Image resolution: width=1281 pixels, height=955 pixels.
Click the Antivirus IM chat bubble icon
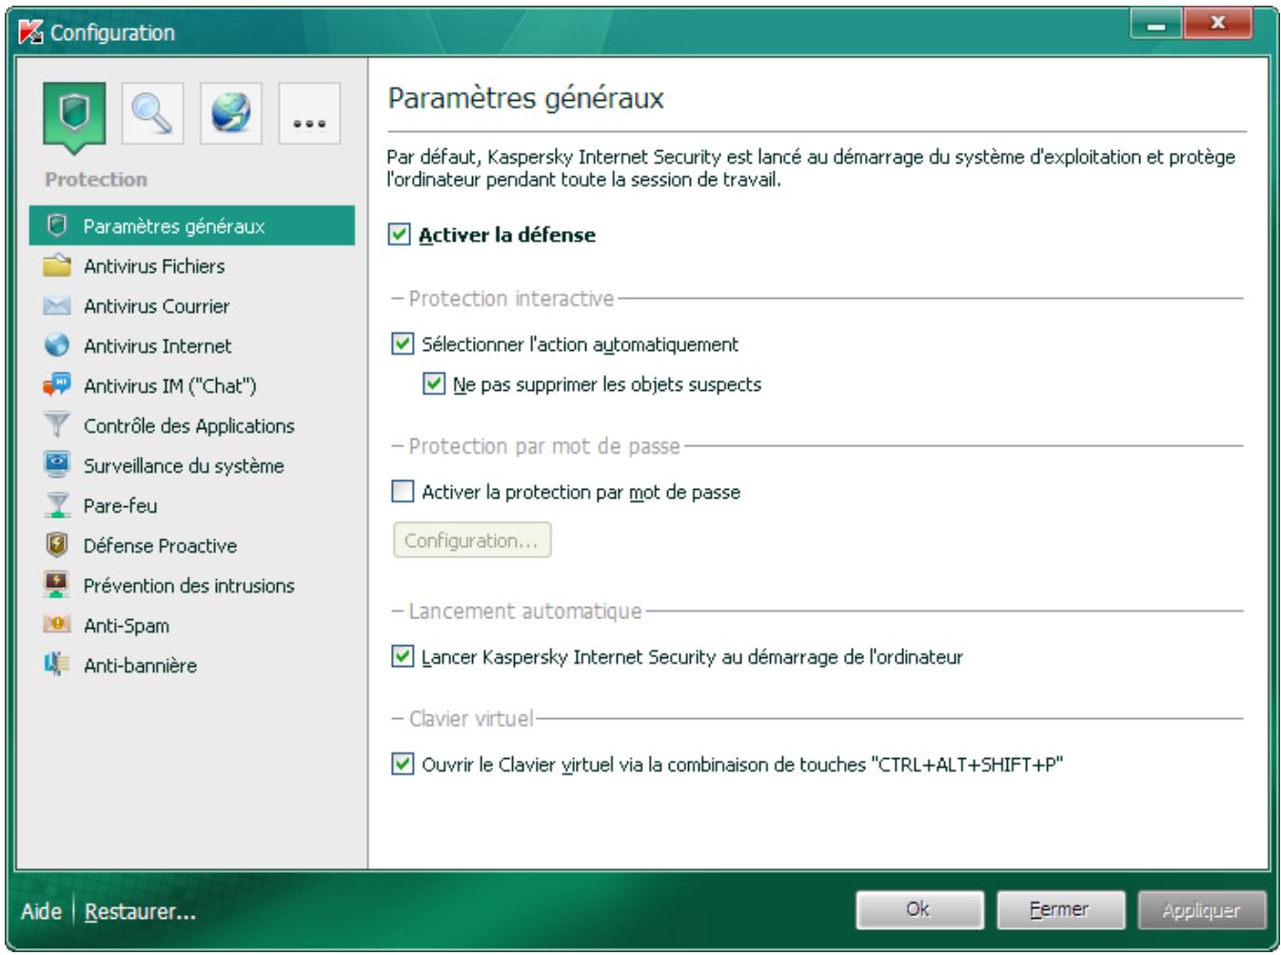57,385
